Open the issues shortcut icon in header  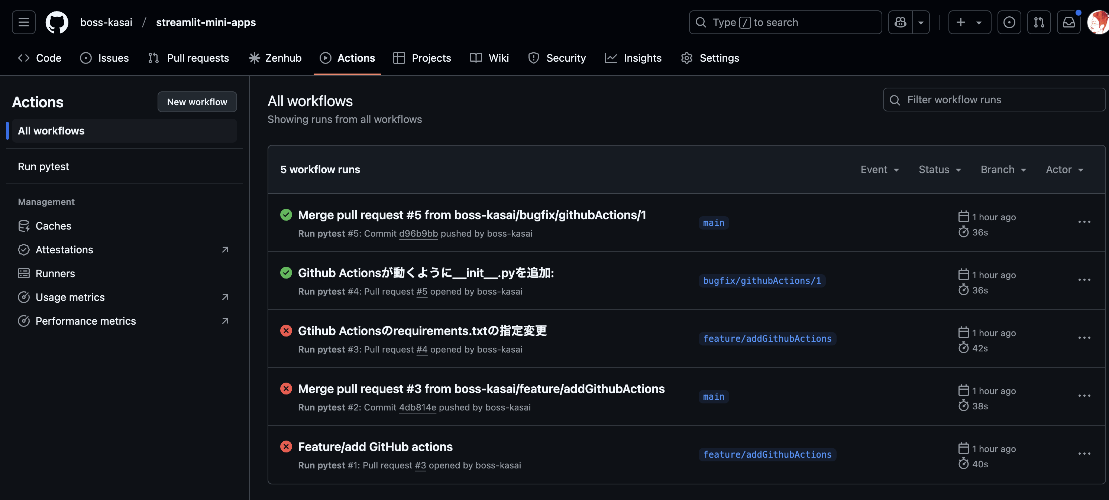1009,22
